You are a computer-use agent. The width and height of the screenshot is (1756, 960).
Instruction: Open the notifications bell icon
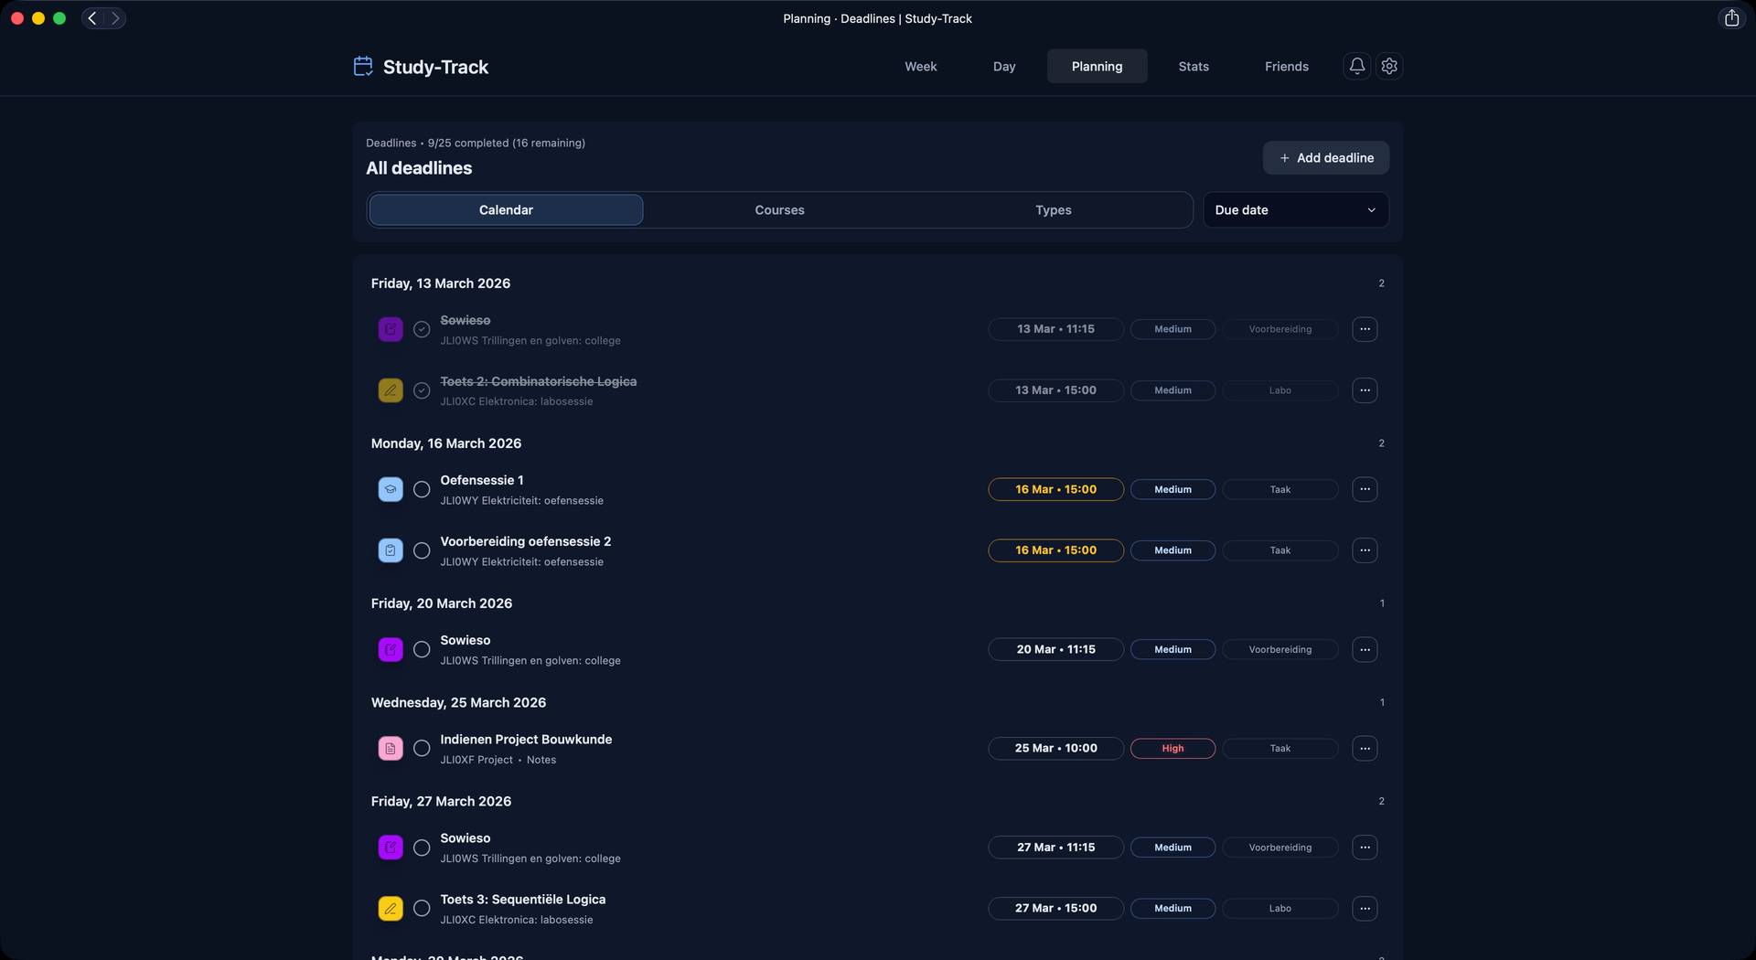(1357, 66)
